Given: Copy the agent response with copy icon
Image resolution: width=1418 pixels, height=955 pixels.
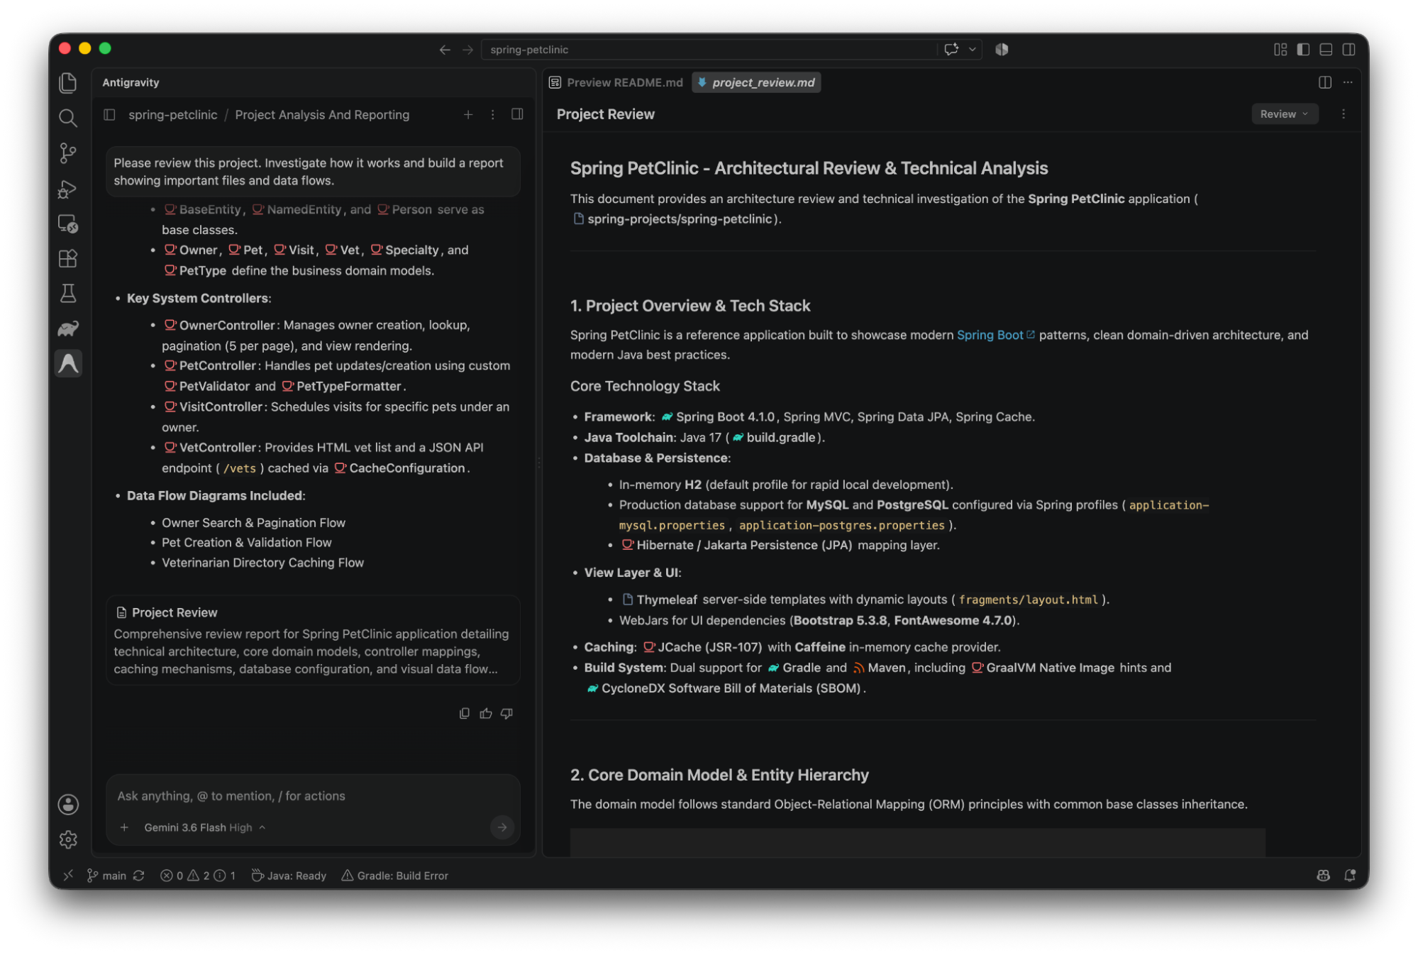Looking at the screenshot, I should coord(465,713).
